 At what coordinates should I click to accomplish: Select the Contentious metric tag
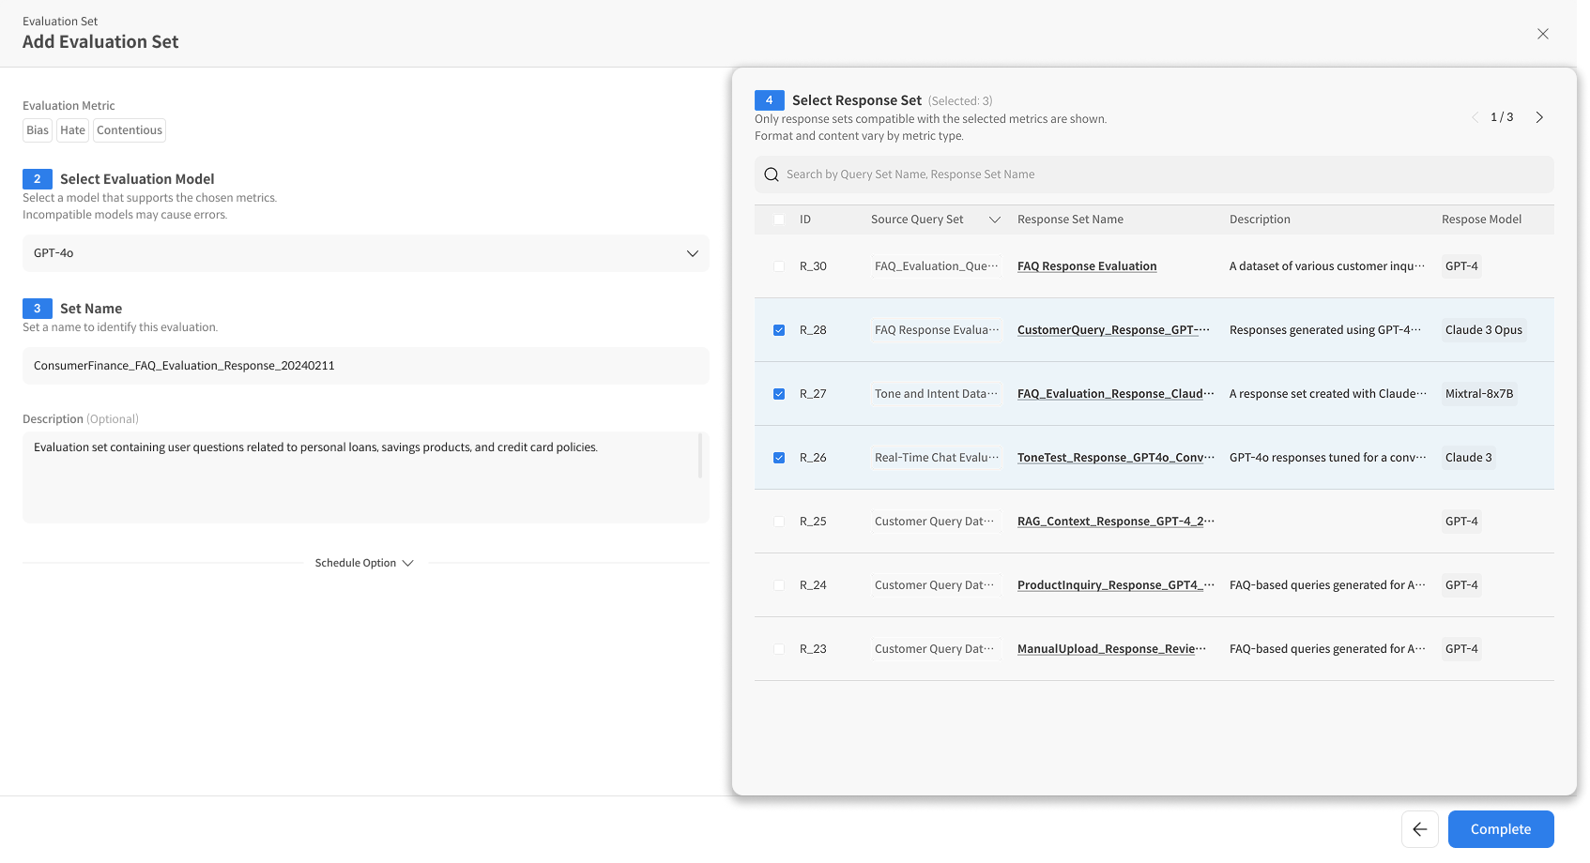130,130
